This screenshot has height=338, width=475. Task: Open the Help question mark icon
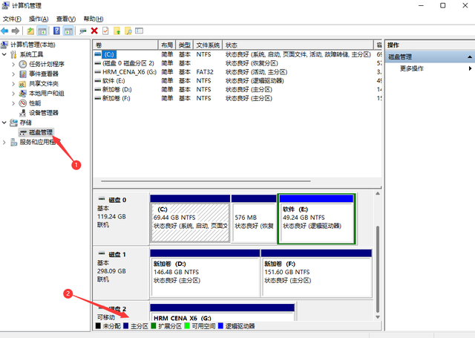56,31
